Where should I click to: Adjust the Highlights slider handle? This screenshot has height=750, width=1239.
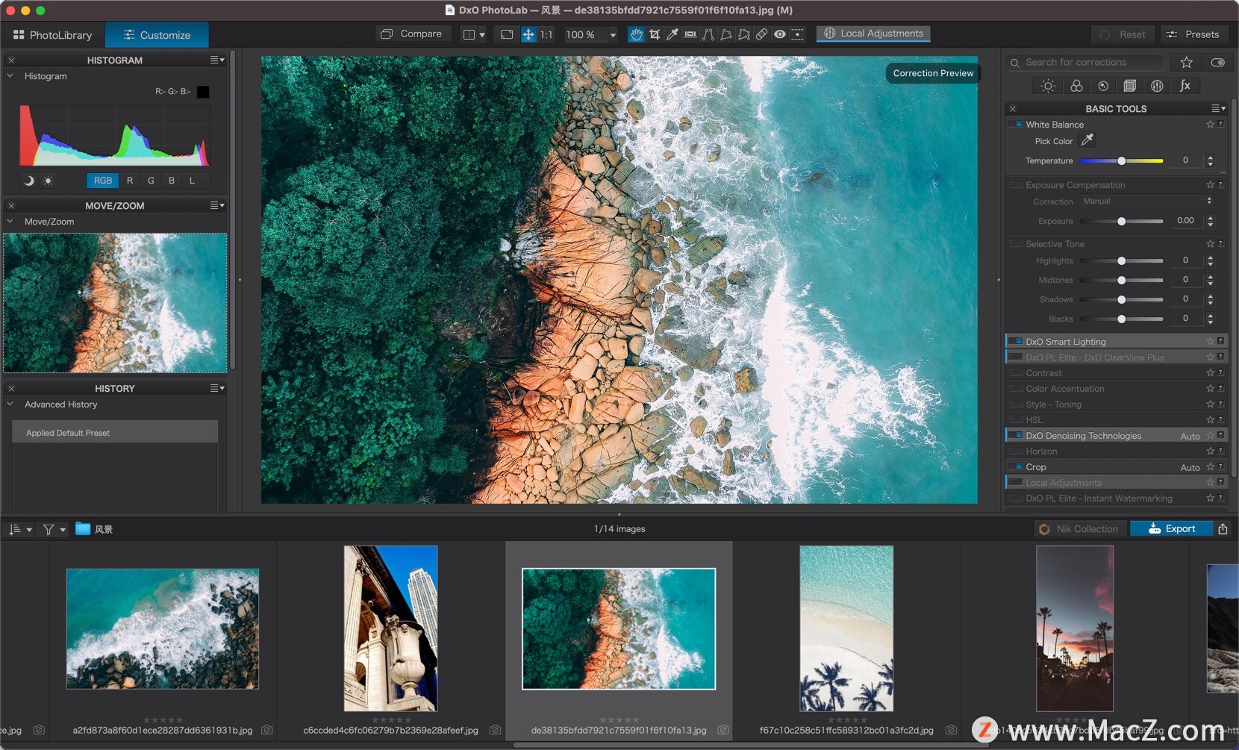pos(1121,260)
